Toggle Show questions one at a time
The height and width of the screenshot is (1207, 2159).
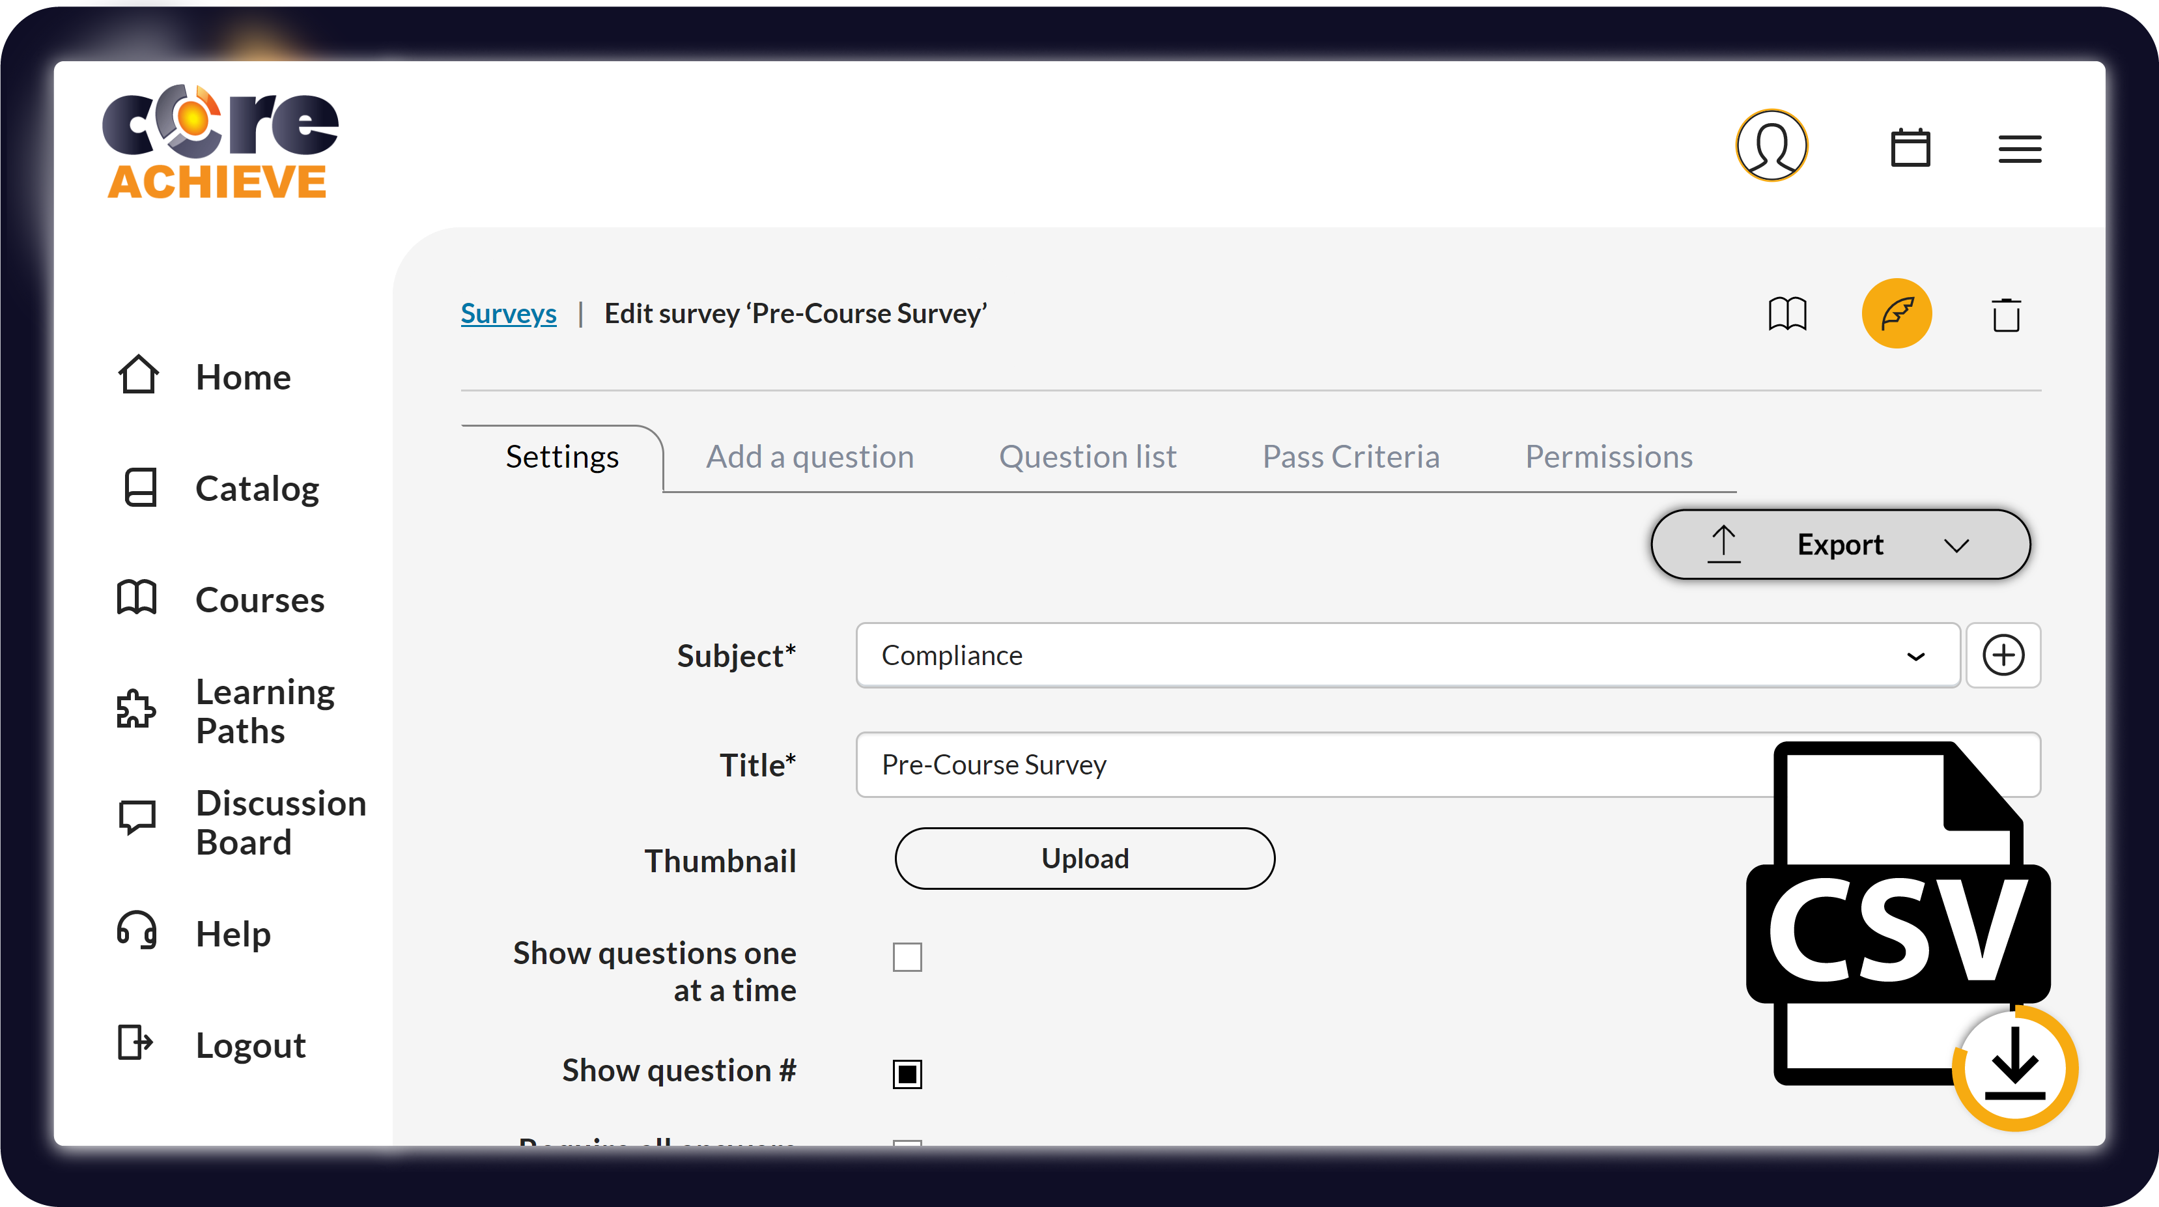pos(907,956)
